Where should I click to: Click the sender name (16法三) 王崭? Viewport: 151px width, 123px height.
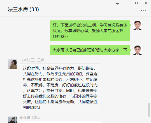coord(33,60)
